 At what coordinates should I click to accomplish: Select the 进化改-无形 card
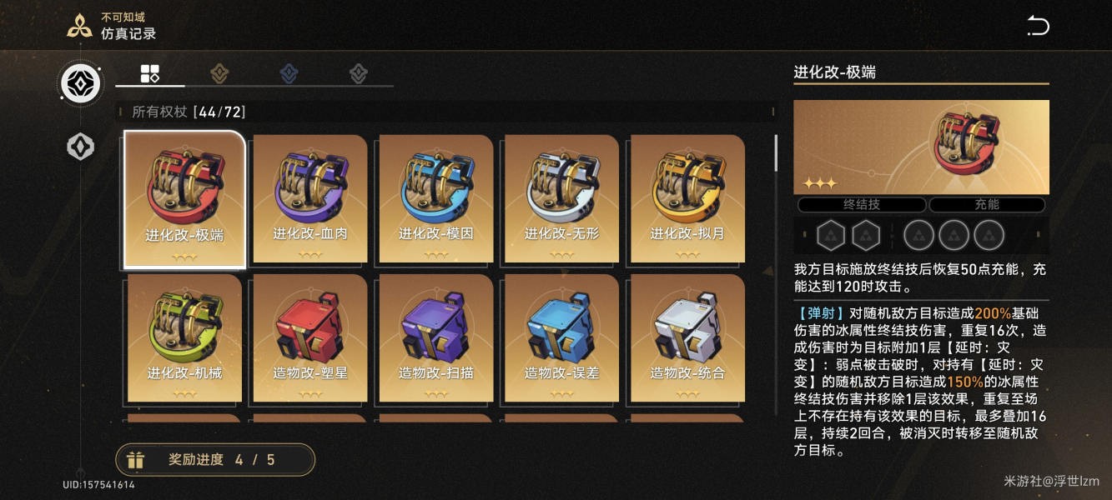click(x=562, y=199)
